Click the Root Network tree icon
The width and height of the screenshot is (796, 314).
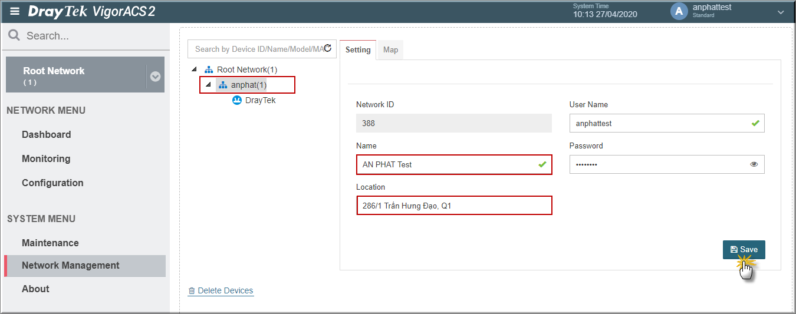click(x=209, y=70)
